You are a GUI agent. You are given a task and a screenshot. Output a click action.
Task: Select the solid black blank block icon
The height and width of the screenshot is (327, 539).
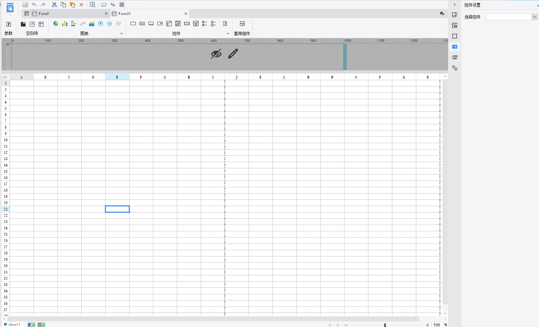point(23,24)
